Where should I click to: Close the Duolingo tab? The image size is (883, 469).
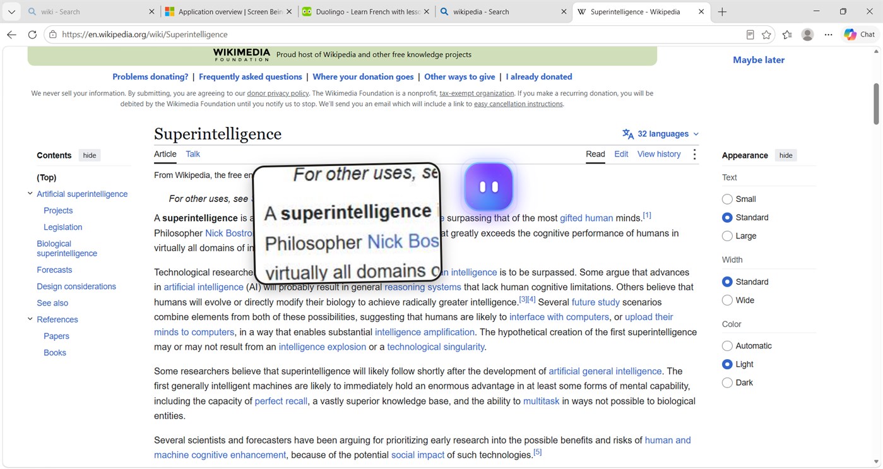426,12
